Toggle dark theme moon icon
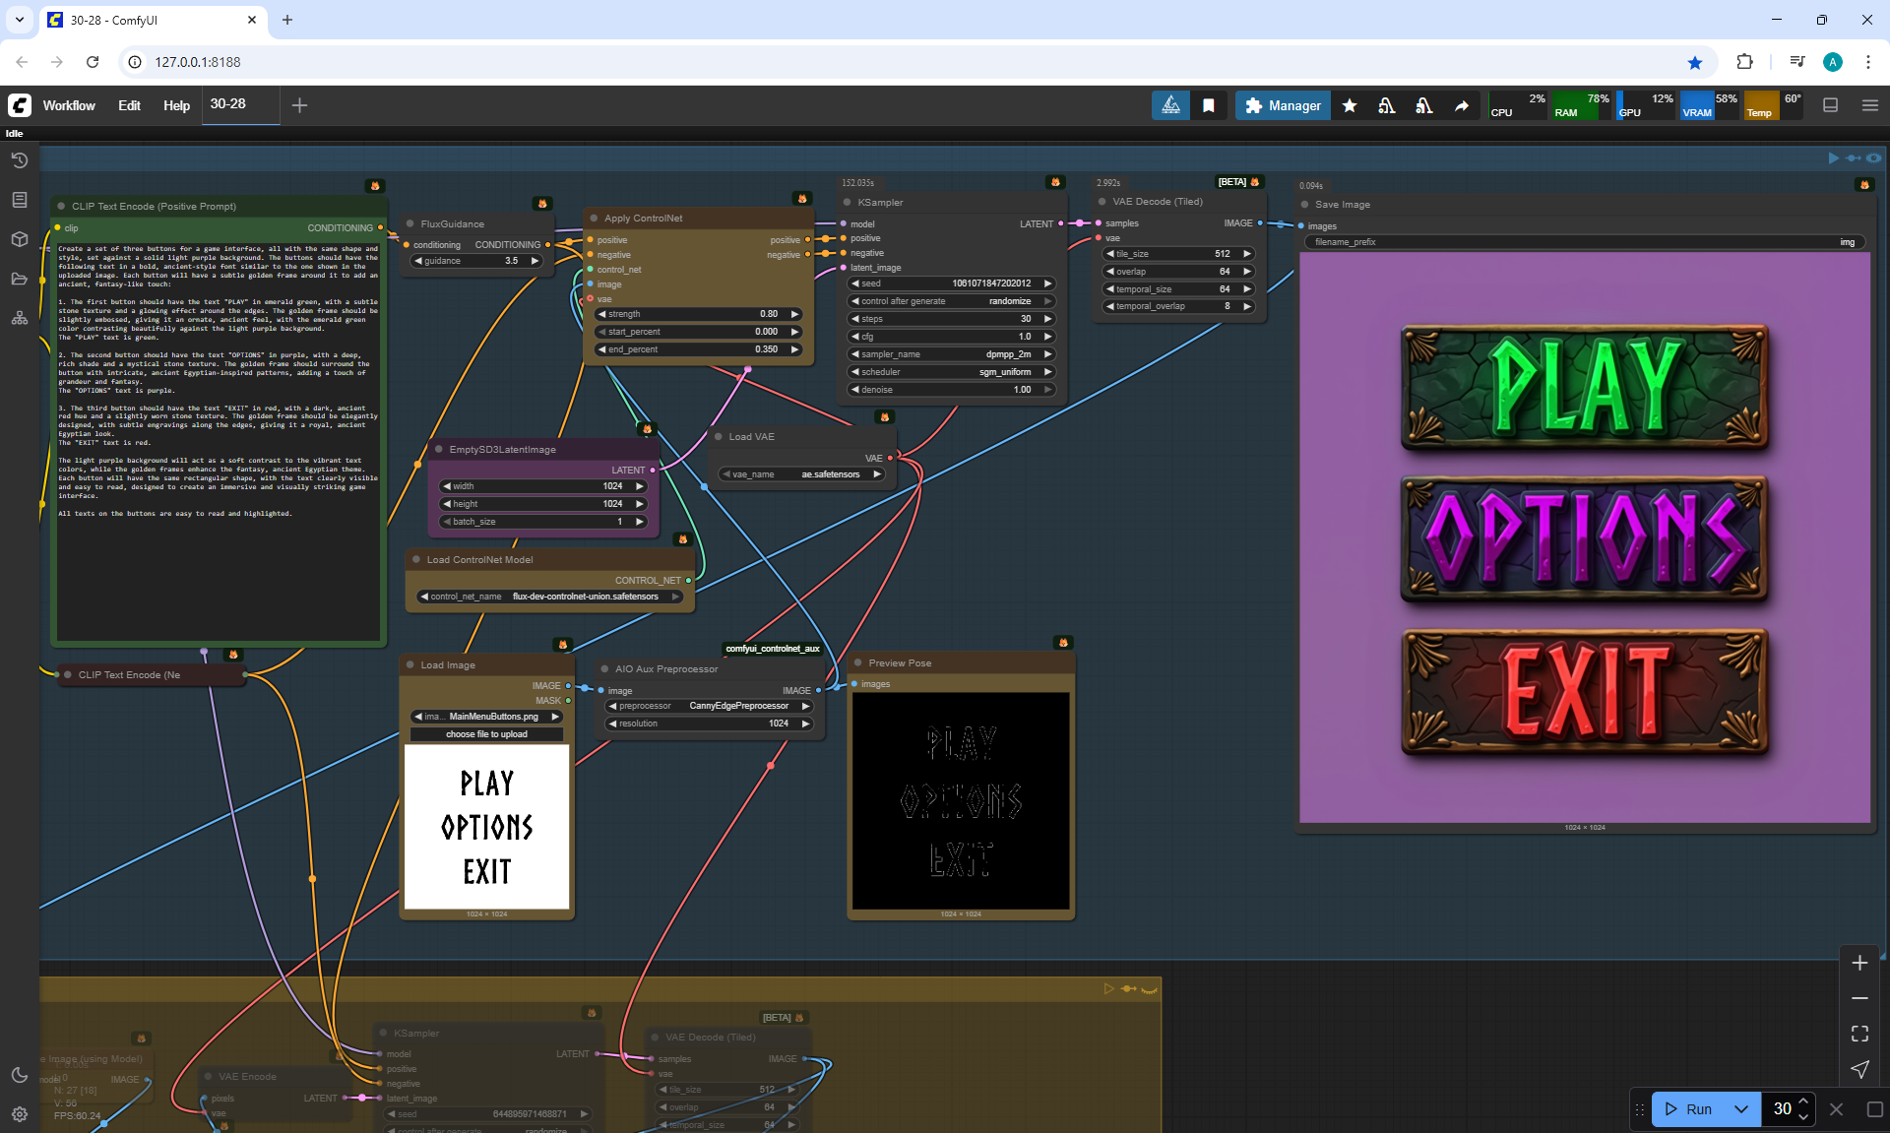Viewport: 1890px width, 1133px height. click(x=19, y=1075)
